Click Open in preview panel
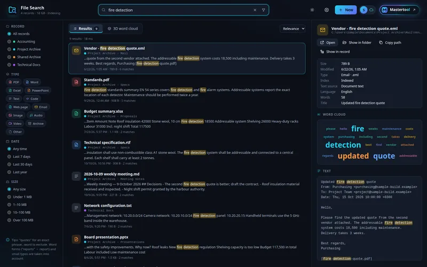The image size is (427, 267). pos(327,43)
